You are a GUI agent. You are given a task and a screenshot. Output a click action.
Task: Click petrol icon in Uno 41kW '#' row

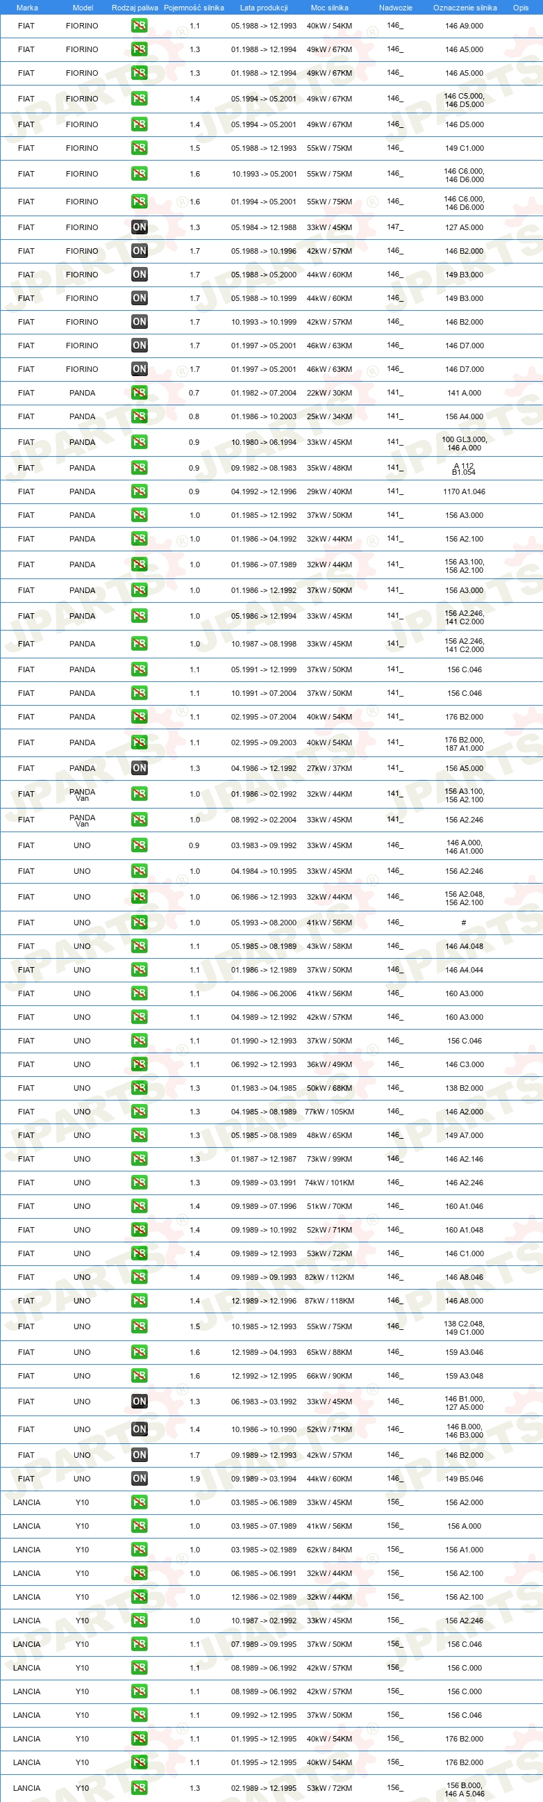tap(139, 923)
